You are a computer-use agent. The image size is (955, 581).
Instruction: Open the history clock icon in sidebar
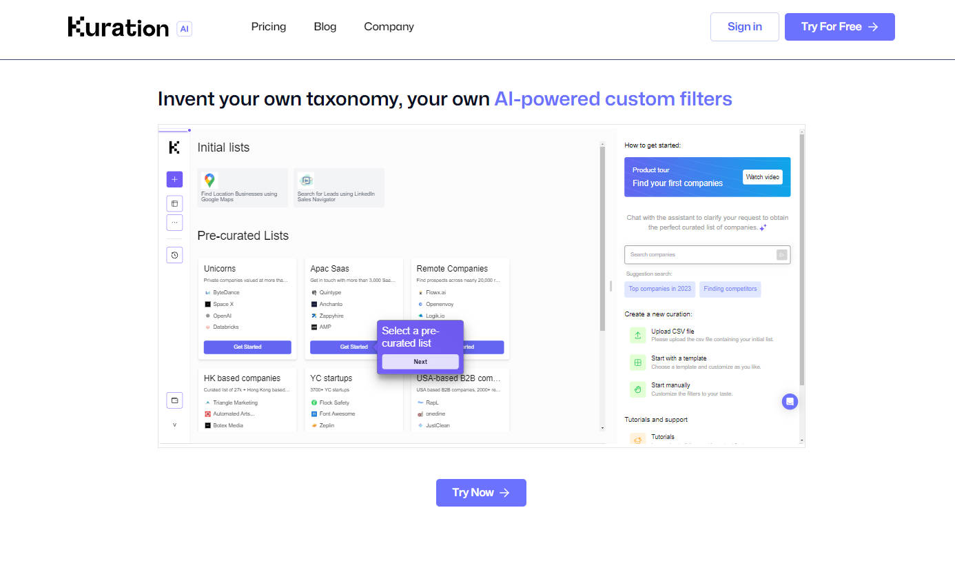pos(174,255)
